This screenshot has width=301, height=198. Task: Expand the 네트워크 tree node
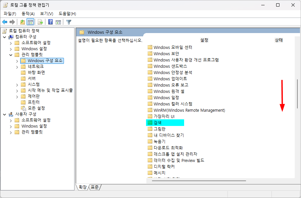tap(17, 67)
